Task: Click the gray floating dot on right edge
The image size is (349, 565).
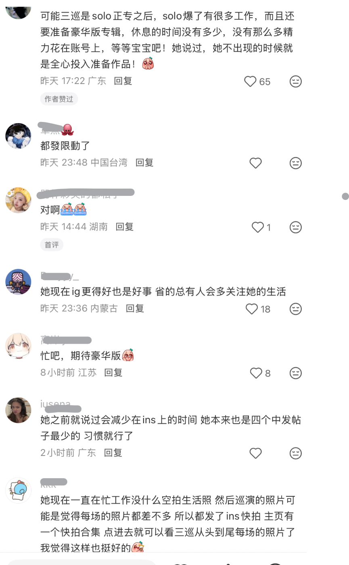Action: pos(345,196)
